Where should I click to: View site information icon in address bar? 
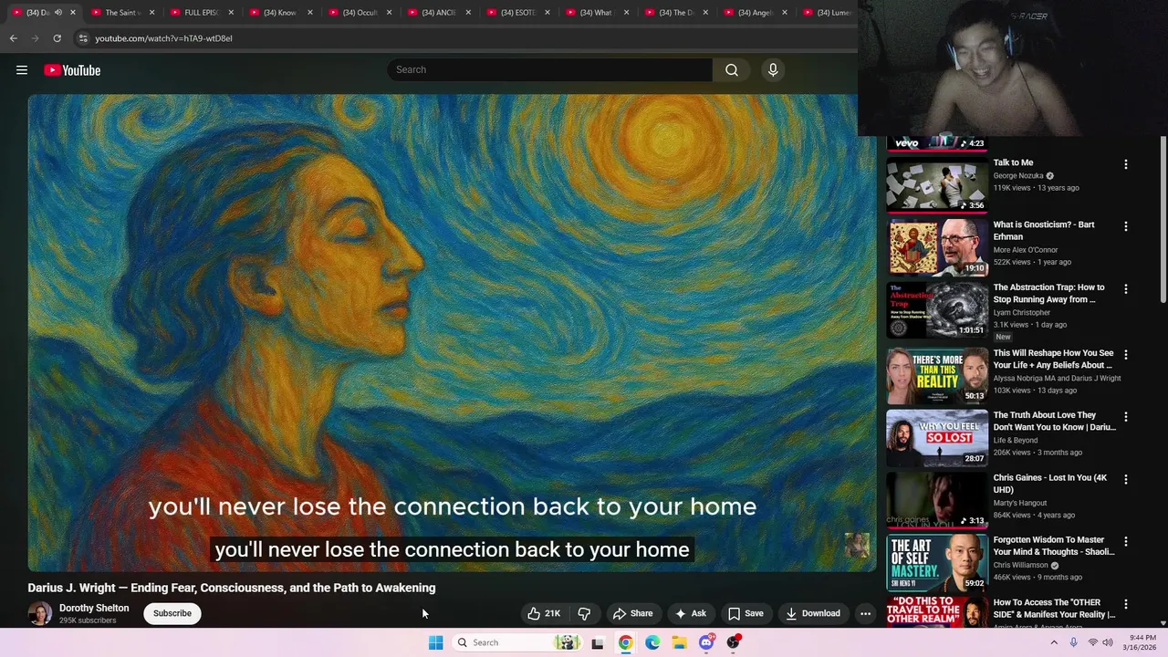[83, 38]
